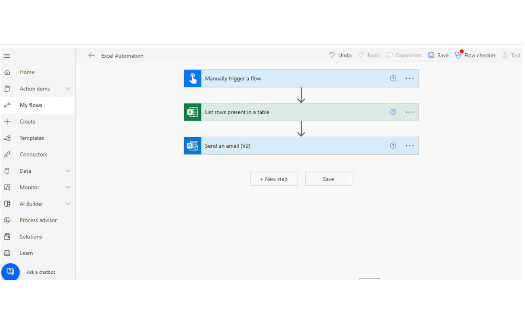The width and height of the screenshot is (525, 323).
Task: Click the Save button below the steps
Action: click(x=329, y=179)
